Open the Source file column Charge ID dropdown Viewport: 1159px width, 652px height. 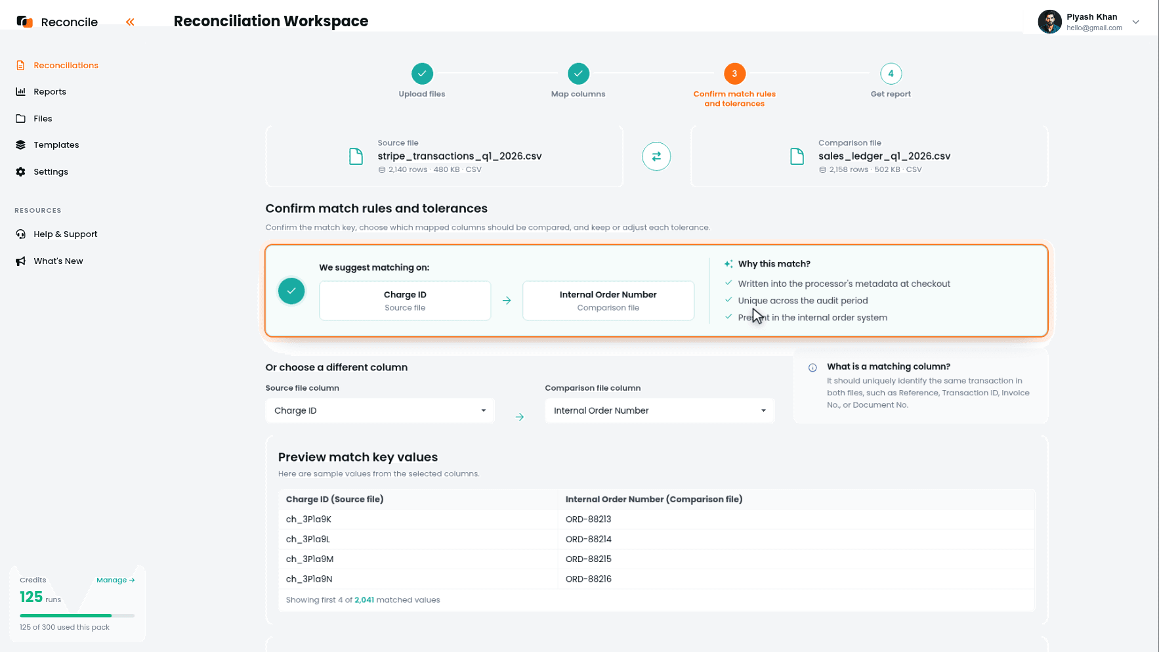click(380, 410)
